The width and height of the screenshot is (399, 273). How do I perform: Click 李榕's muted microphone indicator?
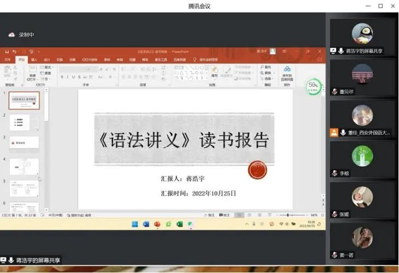click(x=335, y=174)
